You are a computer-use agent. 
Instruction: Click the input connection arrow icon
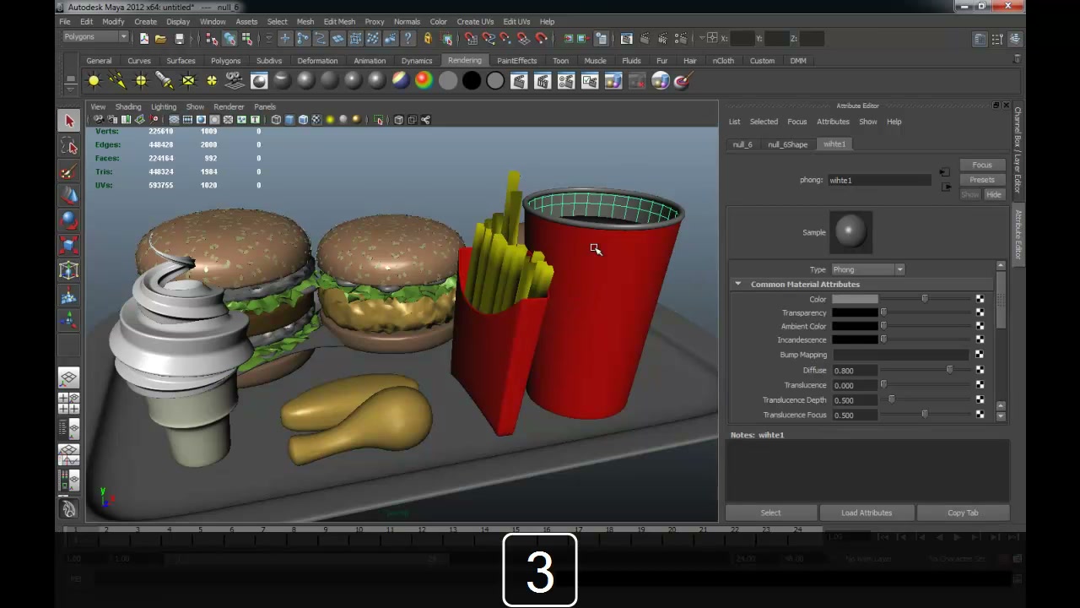click(944, 172)
